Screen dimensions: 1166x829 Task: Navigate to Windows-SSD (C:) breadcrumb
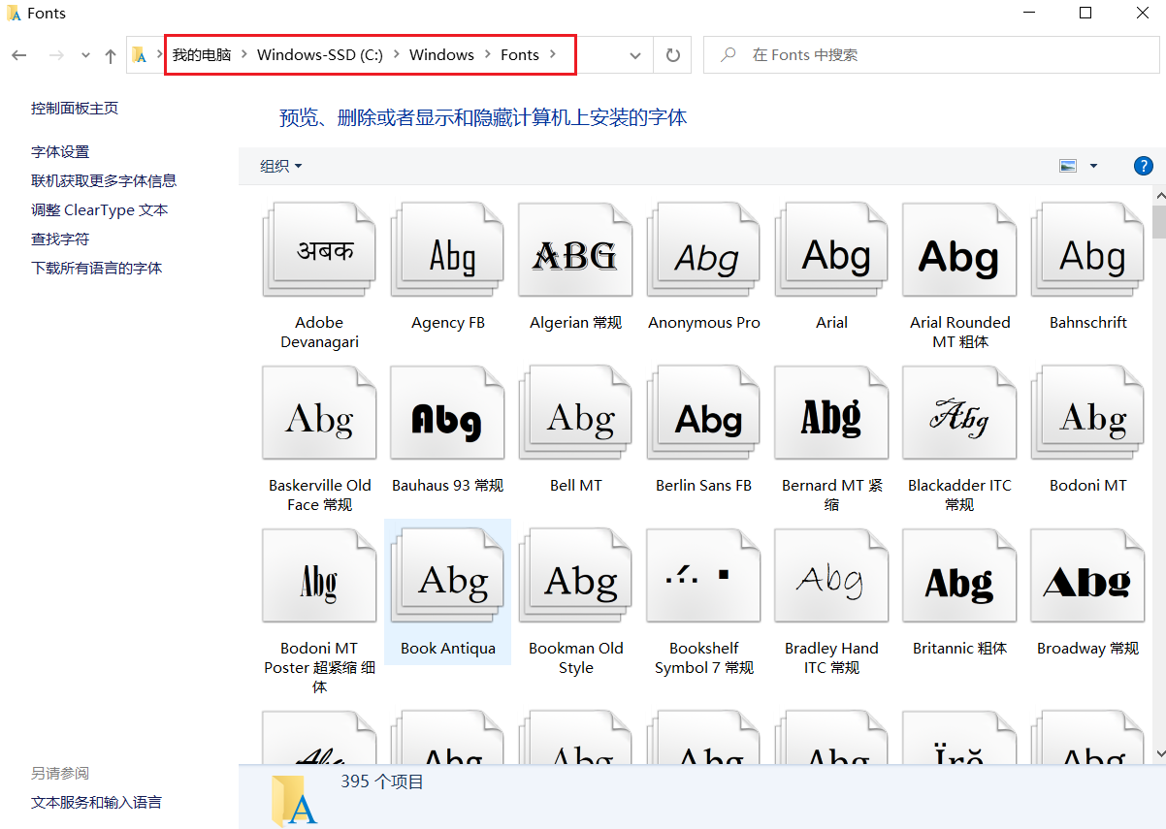(x=320, y=54)
